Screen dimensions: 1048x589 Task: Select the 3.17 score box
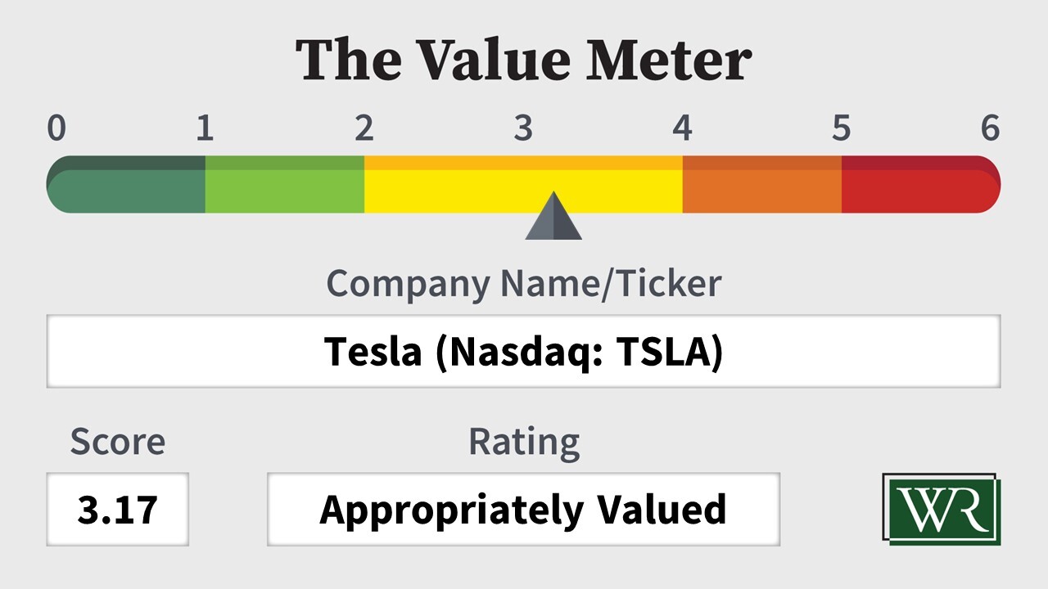[117, 509]
